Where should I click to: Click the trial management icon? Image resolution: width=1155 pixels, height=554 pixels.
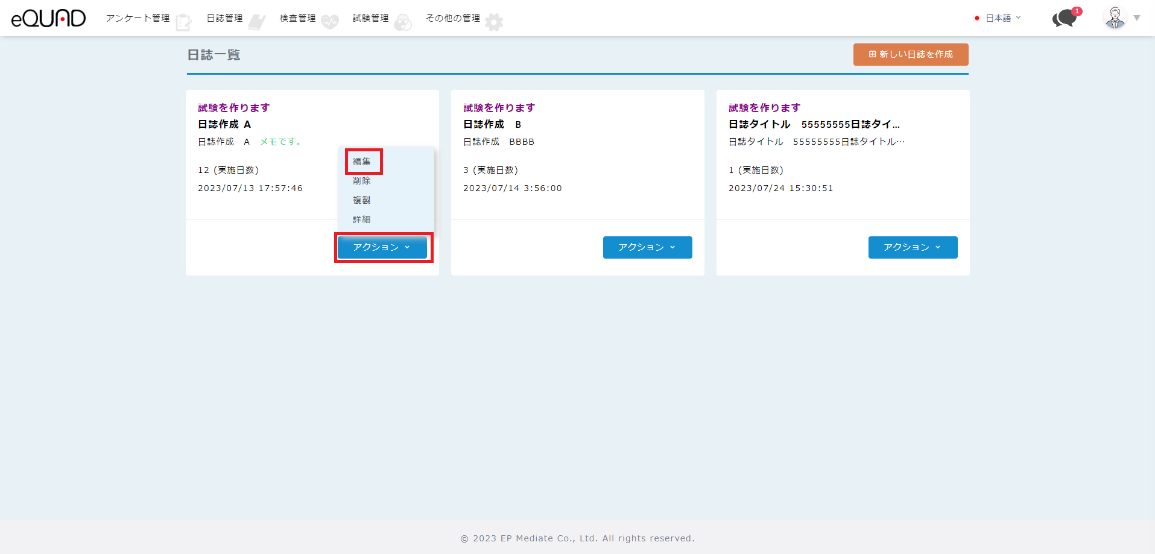click(x=403, y=22)
